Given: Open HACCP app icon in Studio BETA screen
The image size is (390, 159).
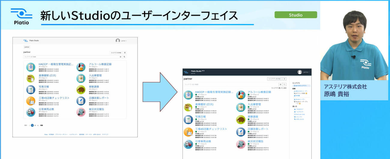Looking at the screenshot, I should coord(188,95).
